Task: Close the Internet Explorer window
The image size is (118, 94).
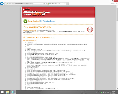Action: [116, 1]
